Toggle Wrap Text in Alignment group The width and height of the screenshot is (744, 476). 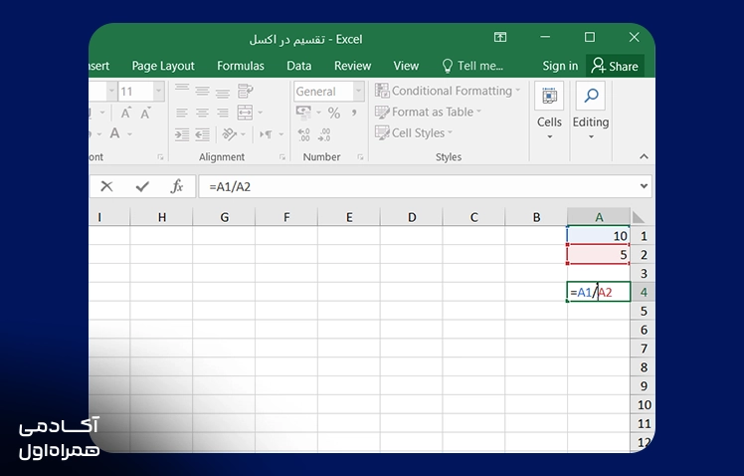[246, 91]
